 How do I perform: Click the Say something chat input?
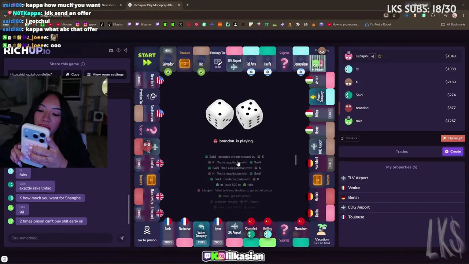61,238
